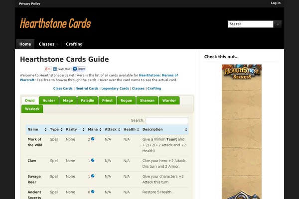The image size is (299, 199).
Task: Sort table by Health column arrows
Action: click(138, 130)
